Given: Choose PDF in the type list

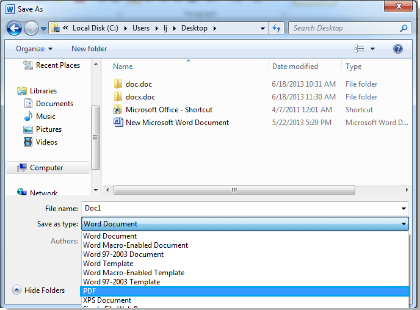Looking at the screenshot, I should tap(245, 291).
